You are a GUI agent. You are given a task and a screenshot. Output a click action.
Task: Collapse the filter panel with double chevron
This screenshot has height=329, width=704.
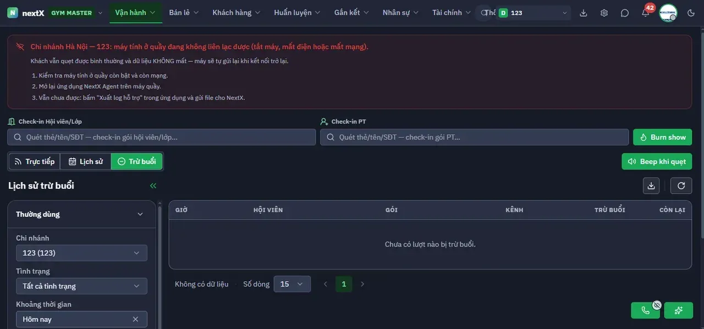point(153,186)
